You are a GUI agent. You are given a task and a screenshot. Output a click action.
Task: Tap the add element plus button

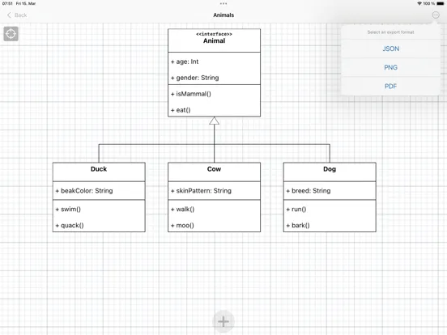223,321
